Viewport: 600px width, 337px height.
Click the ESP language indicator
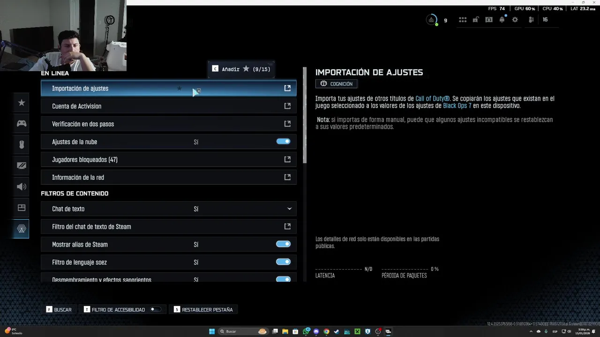click(x=555, y=331)
